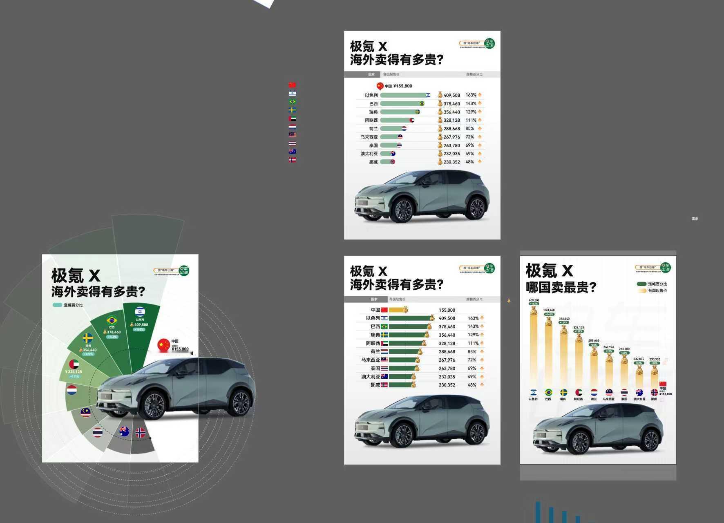Select the car image in the radial chart poster

pyautogui.click(x=176, y=389)
